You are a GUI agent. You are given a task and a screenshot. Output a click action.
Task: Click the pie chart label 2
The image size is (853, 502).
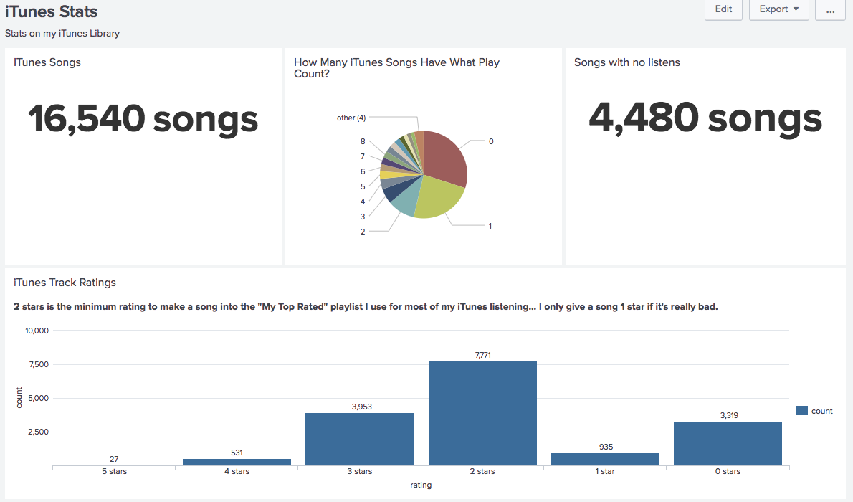(363, 232)
